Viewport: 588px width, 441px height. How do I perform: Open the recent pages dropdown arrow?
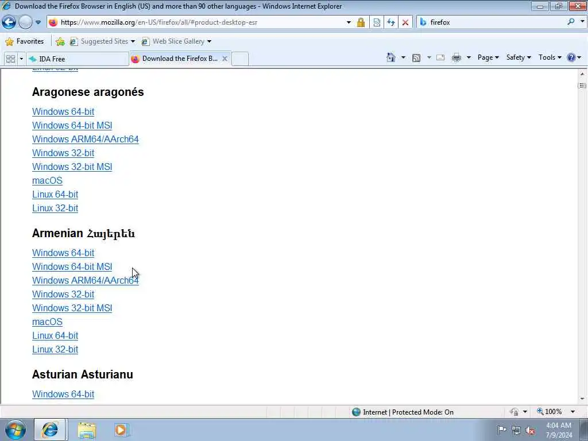tap(38, 22)
